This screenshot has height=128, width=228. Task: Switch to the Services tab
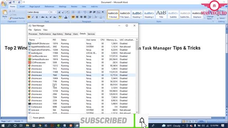click(91, 34)
